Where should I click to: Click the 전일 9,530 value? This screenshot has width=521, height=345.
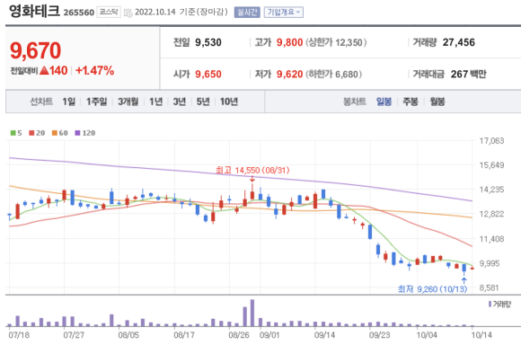tap(208, 42)
